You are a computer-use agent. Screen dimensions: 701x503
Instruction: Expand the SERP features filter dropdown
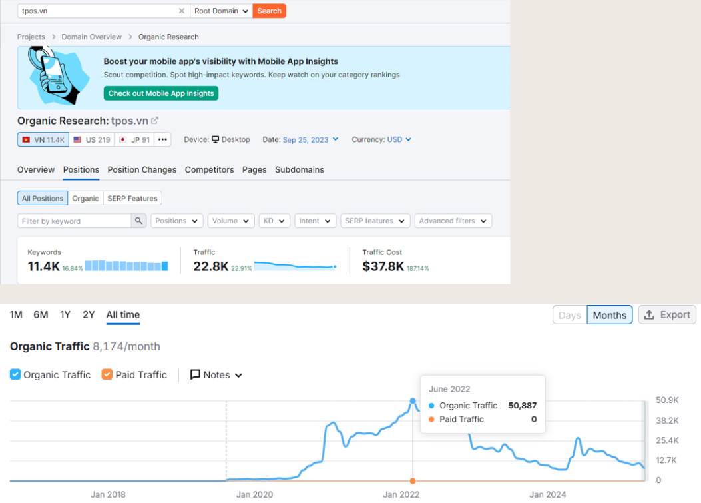pyautogui.click(x=375, y=221)
